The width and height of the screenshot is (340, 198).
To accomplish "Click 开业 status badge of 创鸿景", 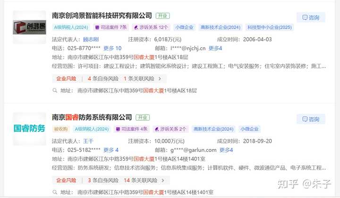I will (162, 16).
